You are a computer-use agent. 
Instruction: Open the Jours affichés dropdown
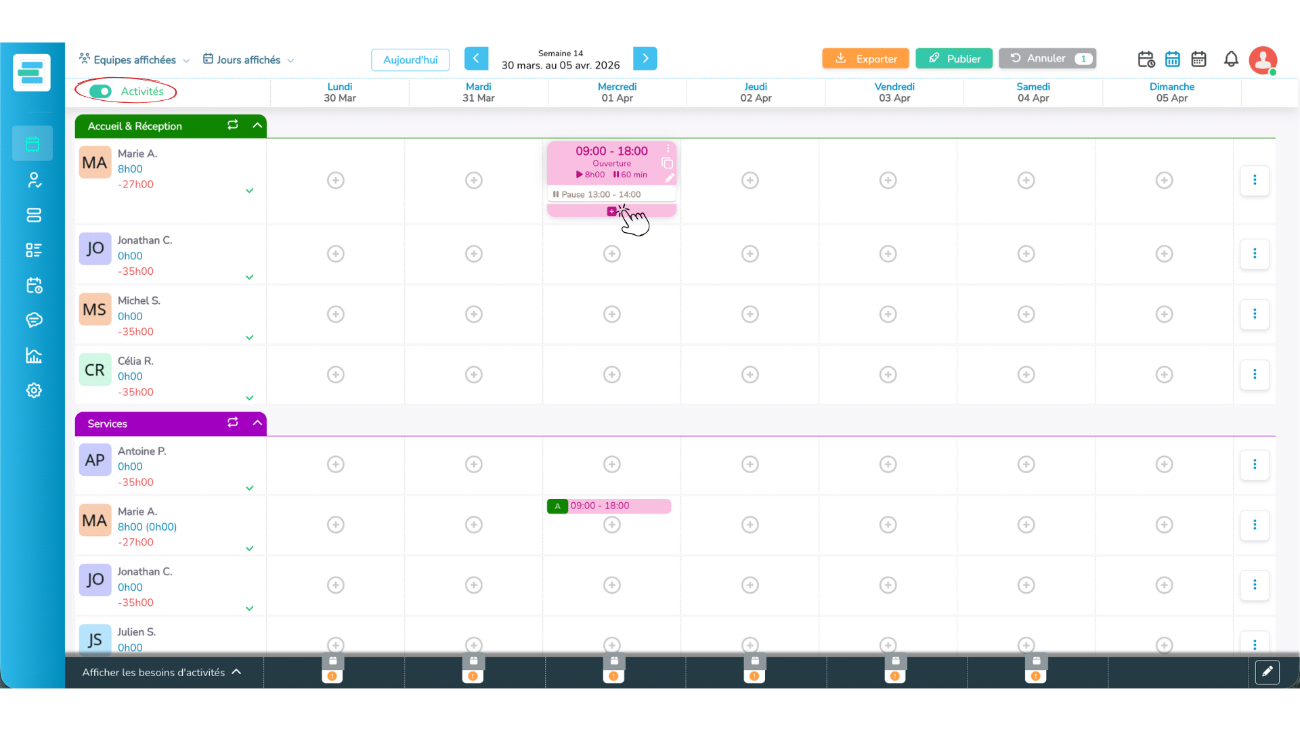click(248, 60)
